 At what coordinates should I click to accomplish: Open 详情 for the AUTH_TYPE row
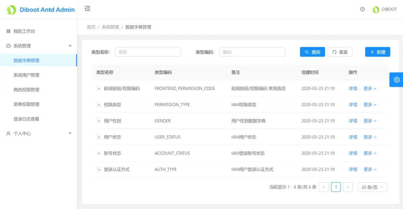(x=353, y=169)
